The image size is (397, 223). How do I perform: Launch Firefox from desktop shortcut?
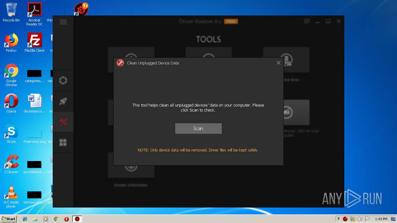[11, 43]
